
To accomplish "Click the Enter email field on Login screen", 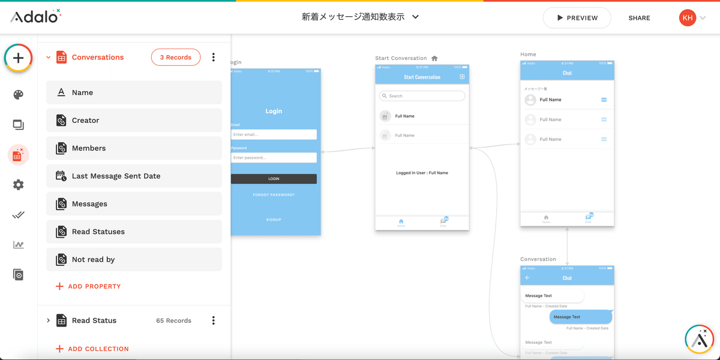I will pos(274,135).
